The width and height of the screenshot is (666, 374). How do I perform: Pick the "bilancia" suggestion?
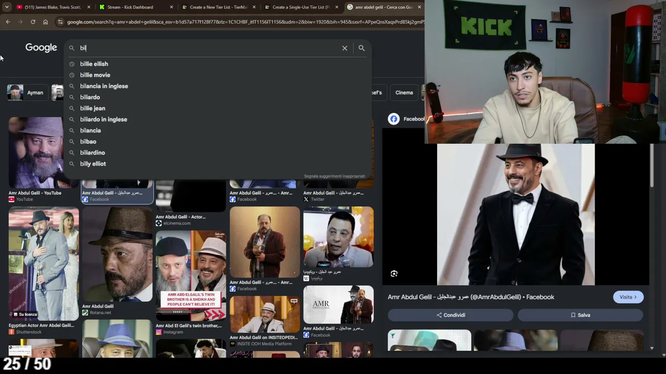217,130
